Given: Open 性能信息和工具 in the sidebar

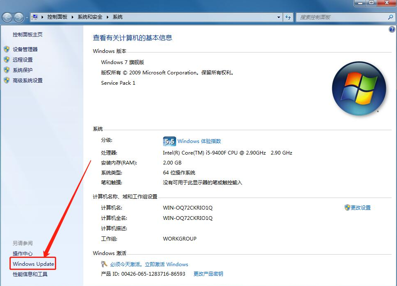Looking at the screenshot, I should coord(30,274).
